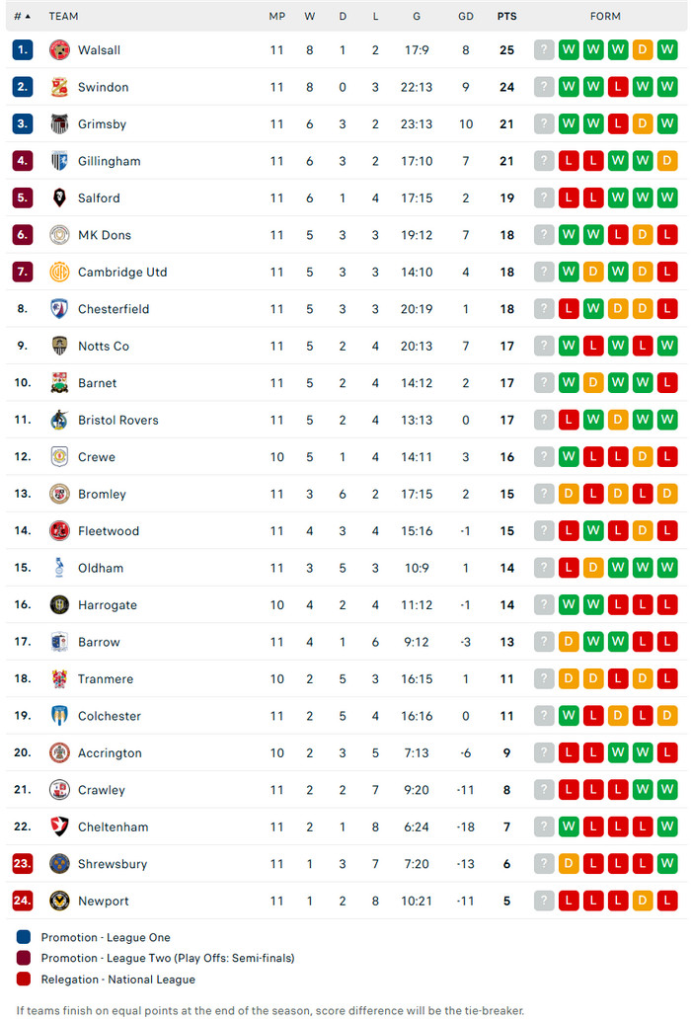
Task: Open the Bristol Rovers team link
Action: click(117, 421)
